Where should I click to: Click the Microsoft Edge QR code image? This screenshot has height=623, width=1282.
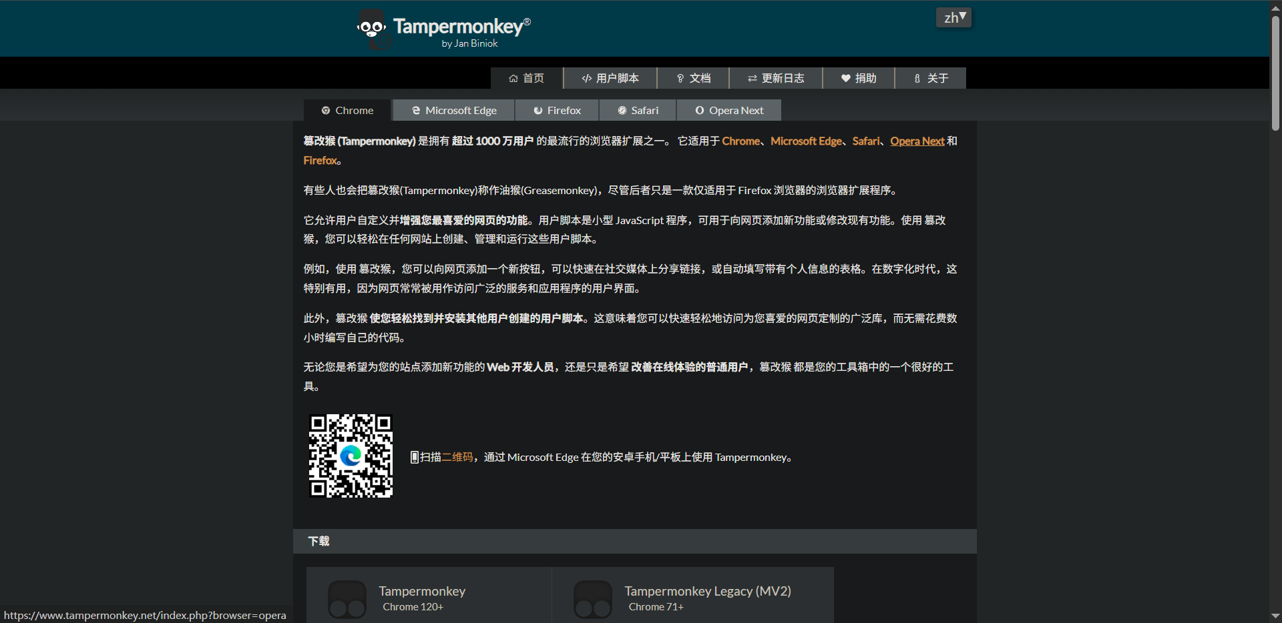[x=351, y=456]
